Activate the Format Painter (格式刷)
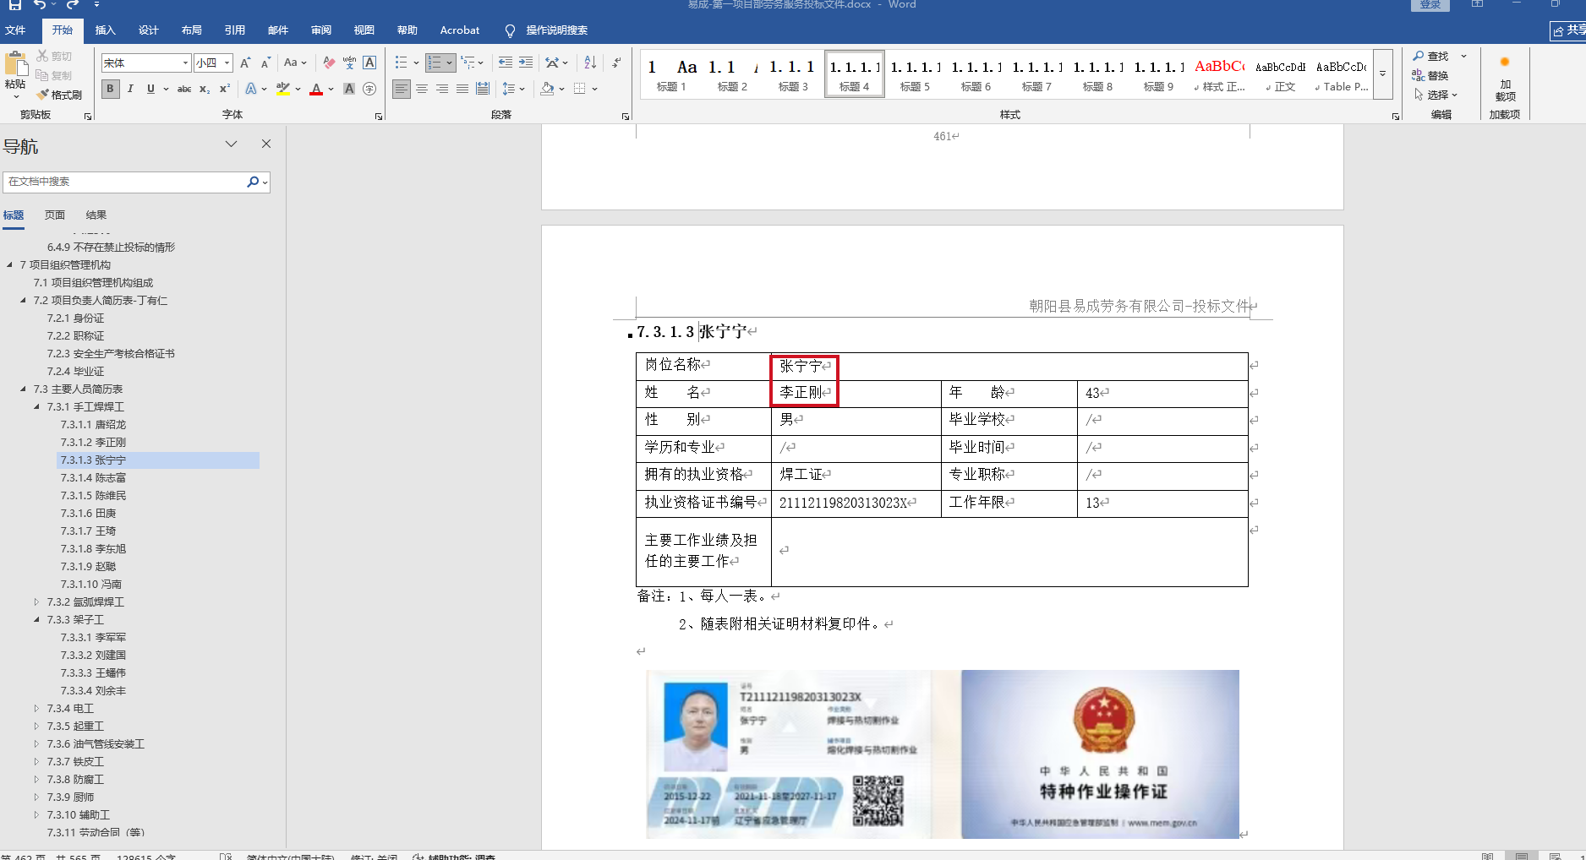The height and width of the screenshot is (860, 1586). 59,95
